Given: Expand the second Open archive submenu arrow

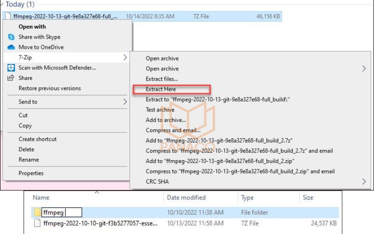Looking at the screenshot, I should click(364, 68).
